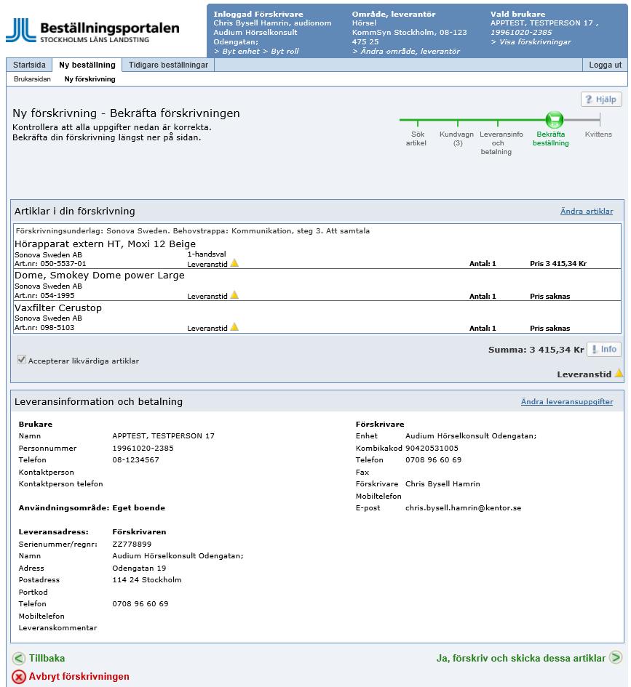Toggle the Accepterar likvärdiga artiklar checkbox
Screen dimensions: 631x687
[x=22, y=359]
